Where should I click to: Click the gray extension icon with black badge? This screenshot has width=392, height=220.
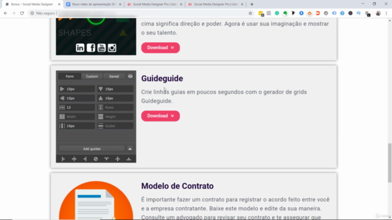point(367,13)
